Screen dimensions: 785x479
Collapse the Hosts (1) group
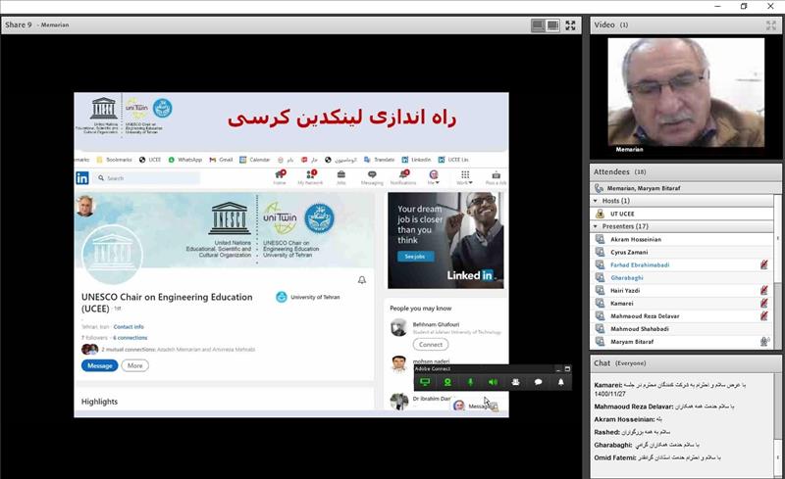pyautogui.click(x=596, y=201)
